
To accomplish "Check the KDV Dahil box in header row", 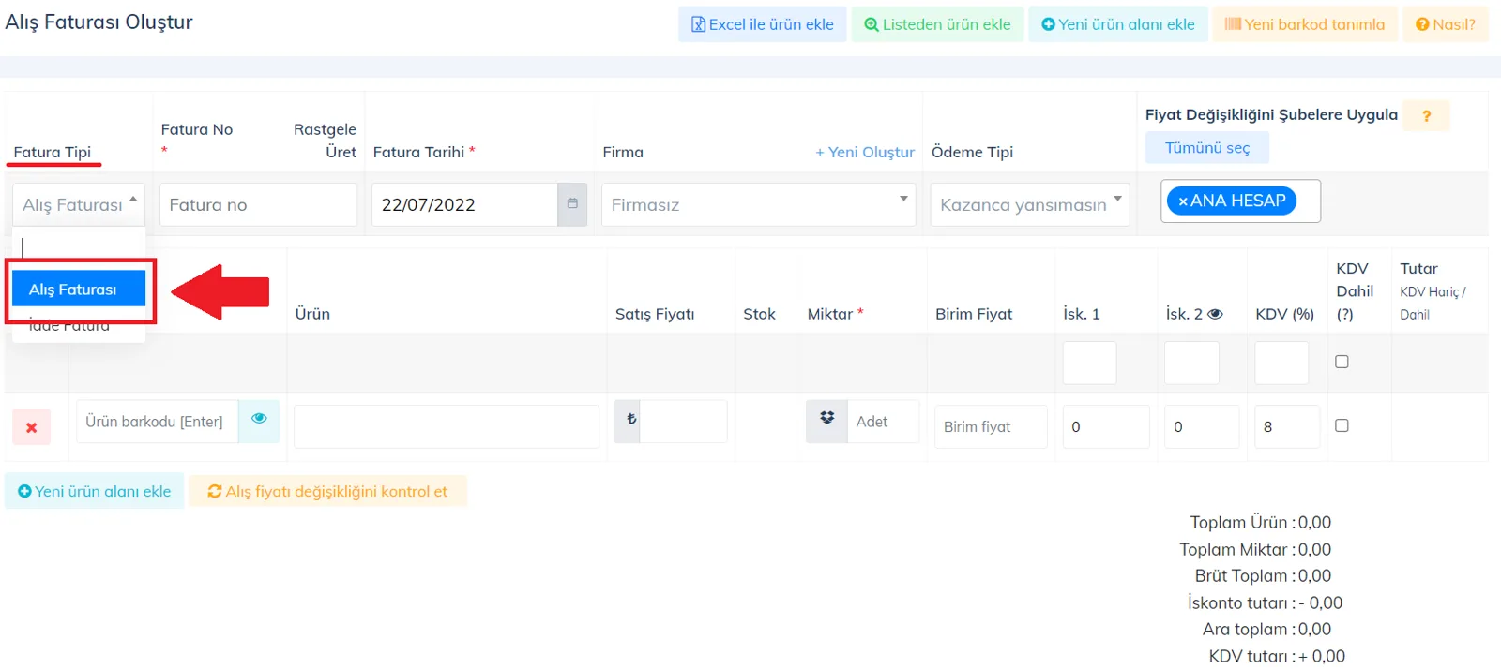I will click(1342, 362).
